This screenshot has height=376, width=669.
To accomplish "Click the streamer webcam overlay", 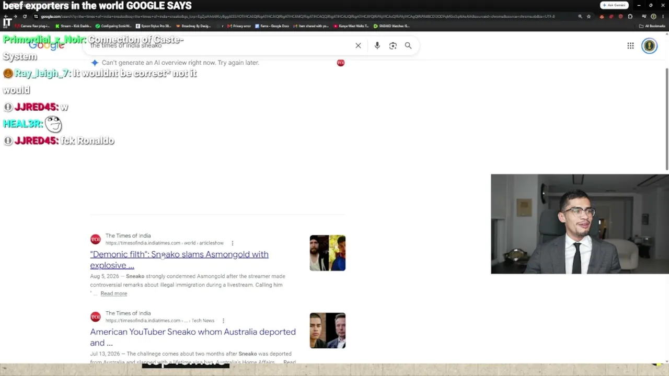I will (x=580, y=224).
